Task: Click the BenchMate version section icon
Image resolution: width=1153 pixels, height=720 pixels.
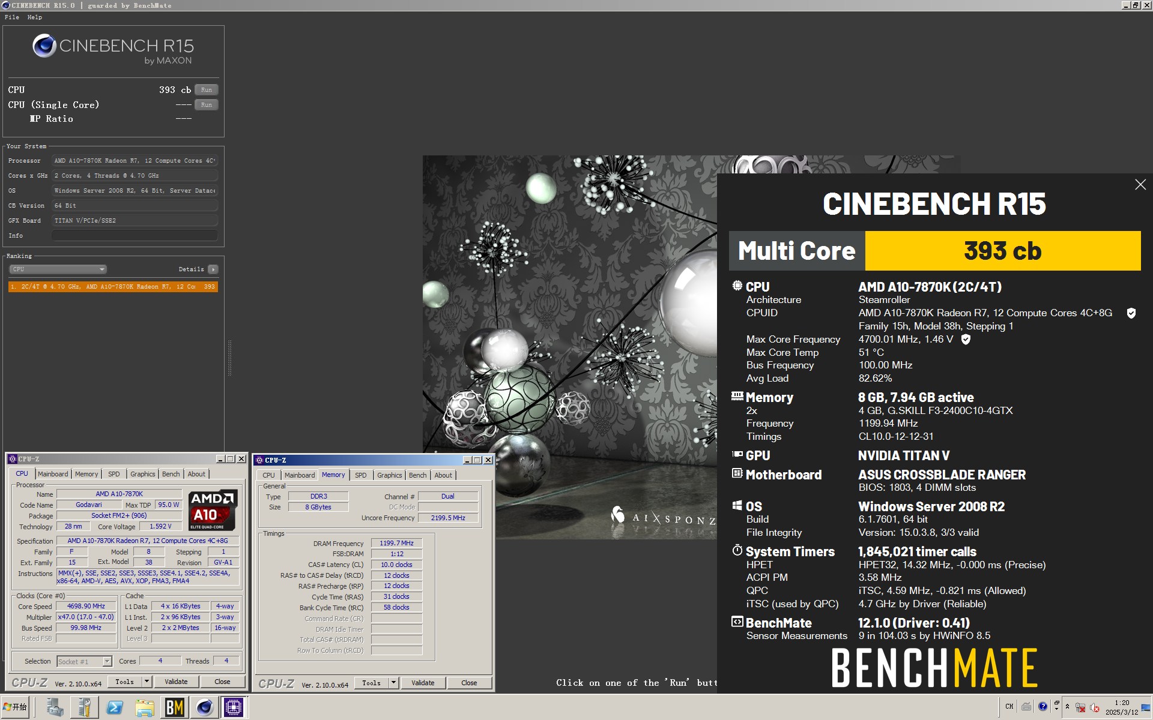Action: click(737, 622)
